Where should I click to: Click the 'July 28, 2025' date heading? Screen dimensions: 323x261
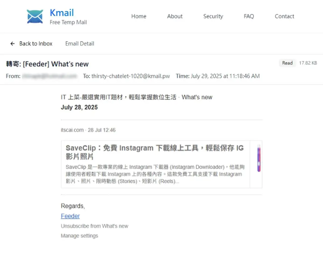[x=79, y=107]
